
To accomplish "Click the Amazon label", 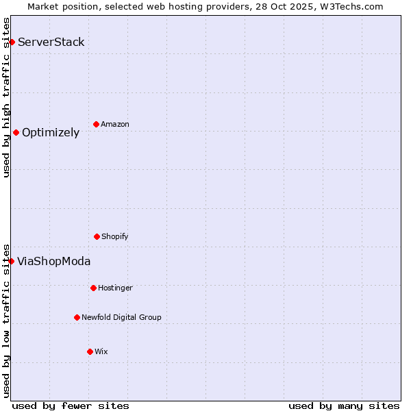I will tap(115, 125).
